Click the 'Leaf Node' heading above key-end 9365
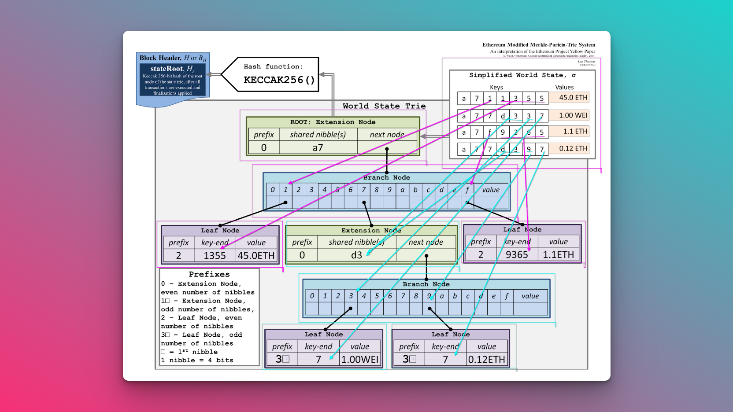Screen dimensions: 733x412 pyautogui.click(x=522, y=229)
